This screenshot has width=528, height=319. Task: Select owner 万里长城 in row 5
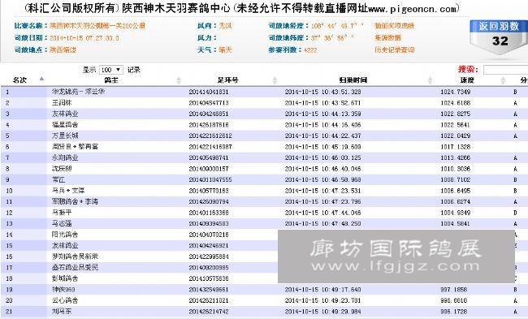[65, 136]
